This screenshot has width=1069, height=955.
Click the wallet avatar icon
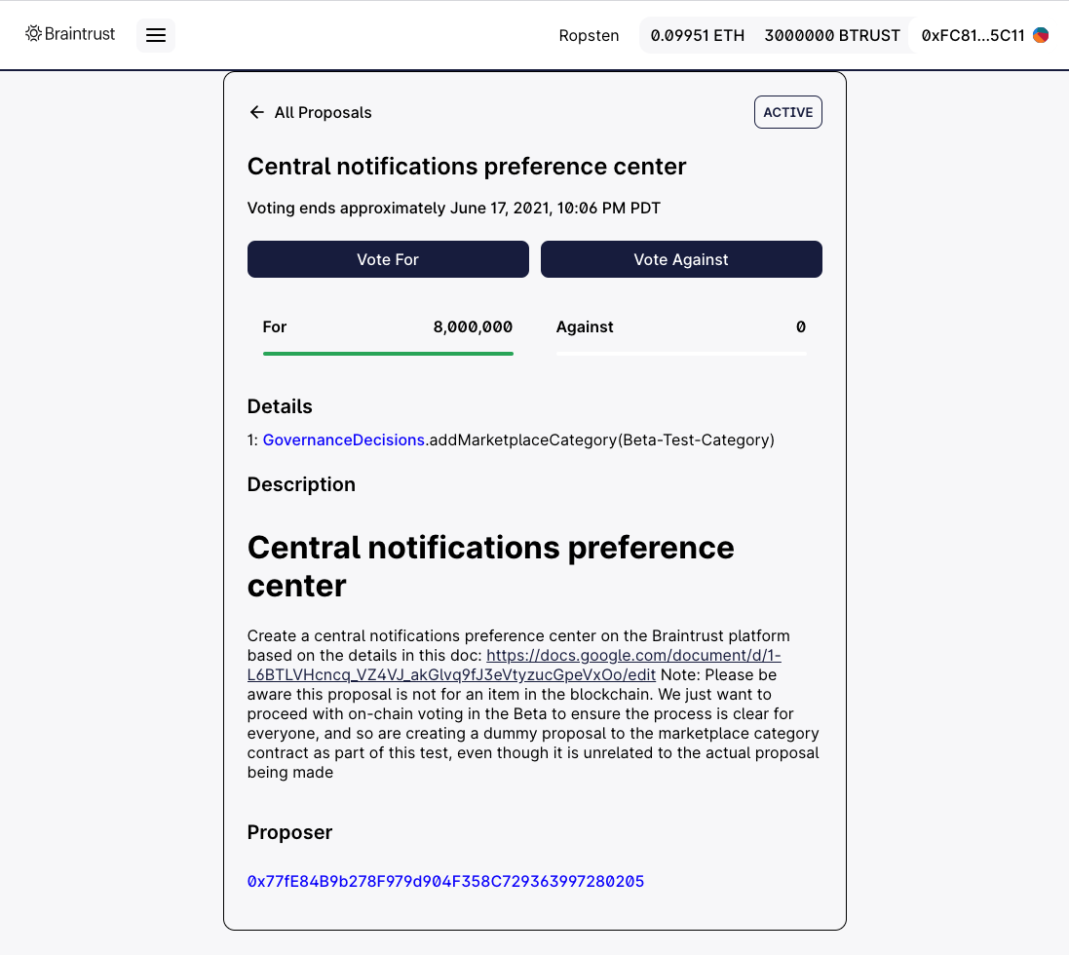pyautogui.click(x=1041, y=35)
